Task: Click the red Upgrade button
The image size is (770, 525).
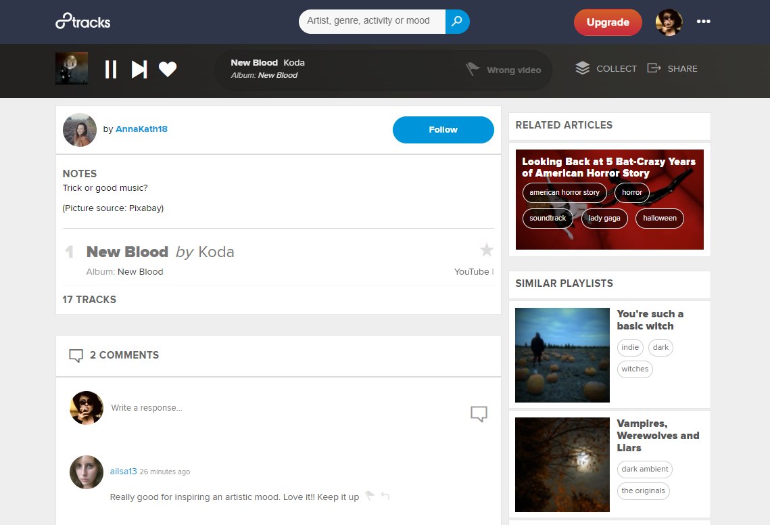Action: pyautogui.click(x=608, y=22)
